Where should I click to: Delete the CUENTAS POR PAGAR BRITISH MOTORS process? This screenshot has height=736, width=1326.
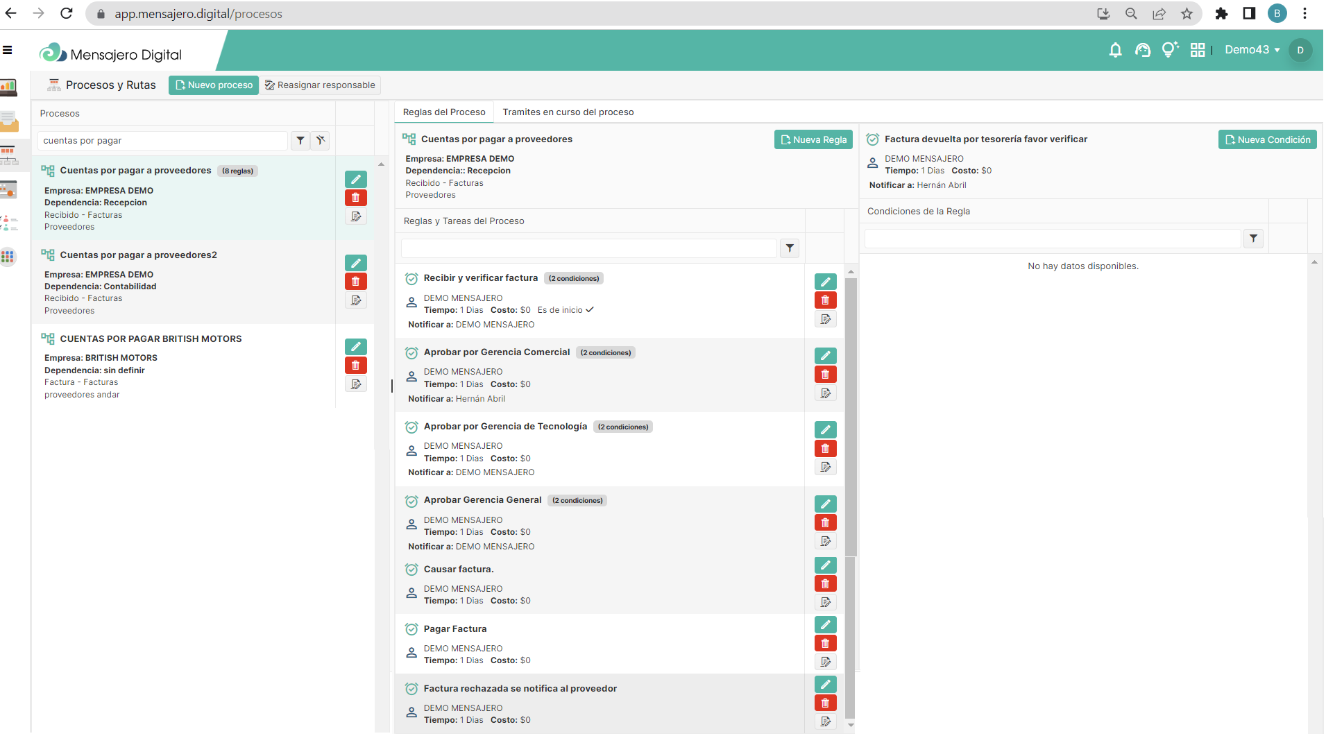[355, 366]
